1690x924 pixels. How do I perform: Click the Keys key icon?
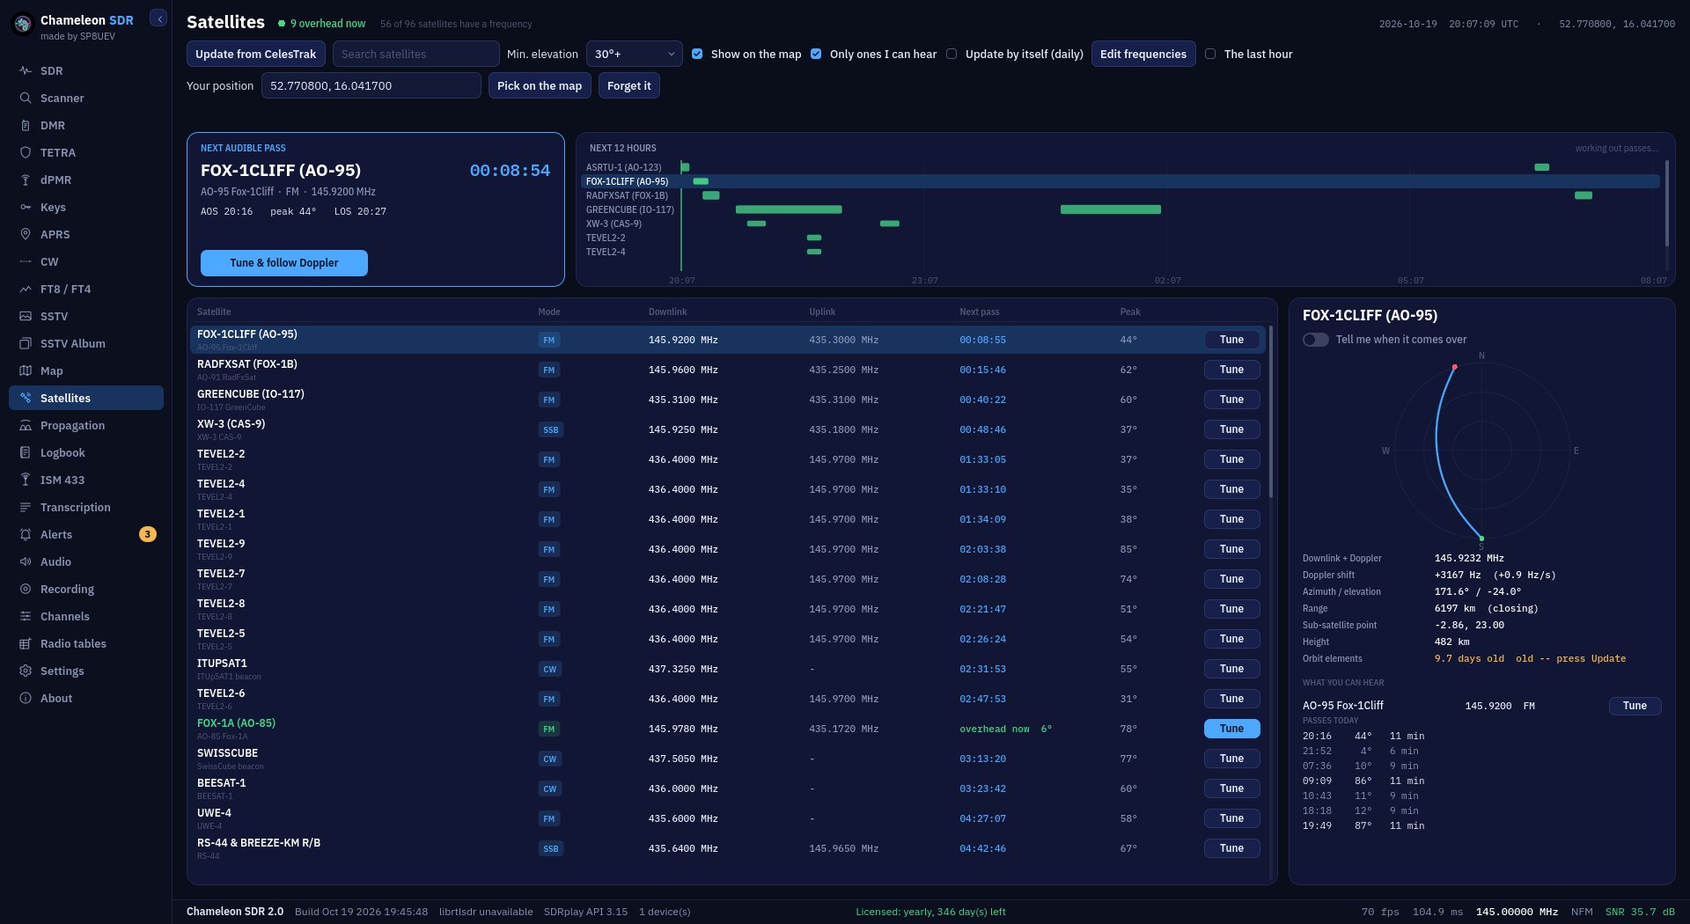[26, 207]
